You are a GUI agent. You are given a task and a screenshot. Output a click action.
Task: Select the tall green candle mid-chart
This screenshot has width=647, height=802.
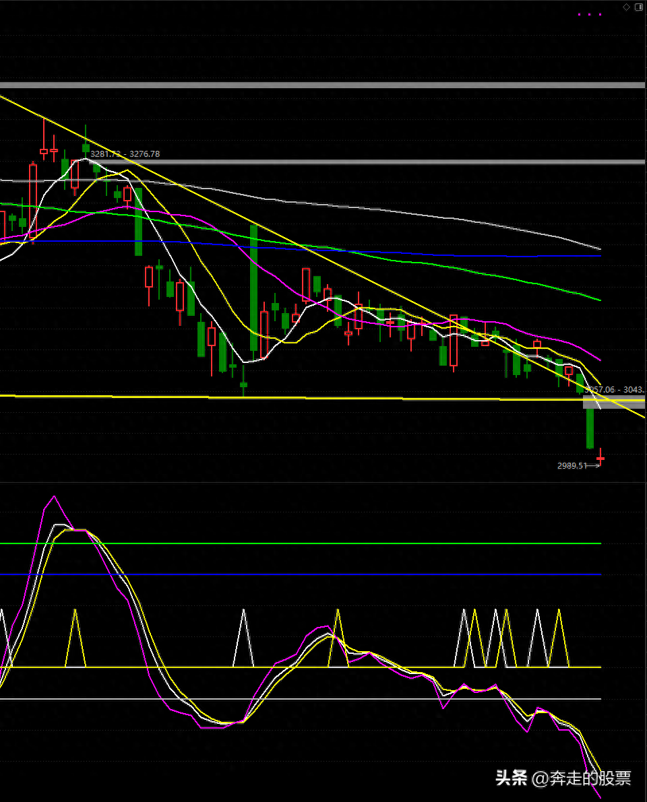254,292
